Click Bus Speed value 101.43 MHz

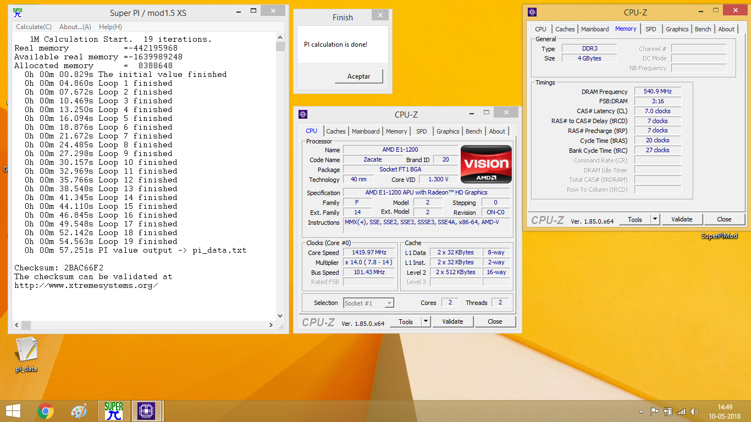pyautogui.click(x=369, y=272)
